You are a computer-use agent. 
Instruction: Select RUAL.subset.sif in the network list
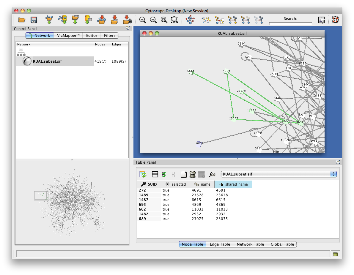pos(48,61)
